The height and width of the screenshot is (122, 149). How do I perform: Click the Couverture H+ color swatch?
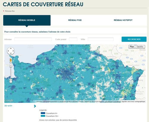point(43,113)
